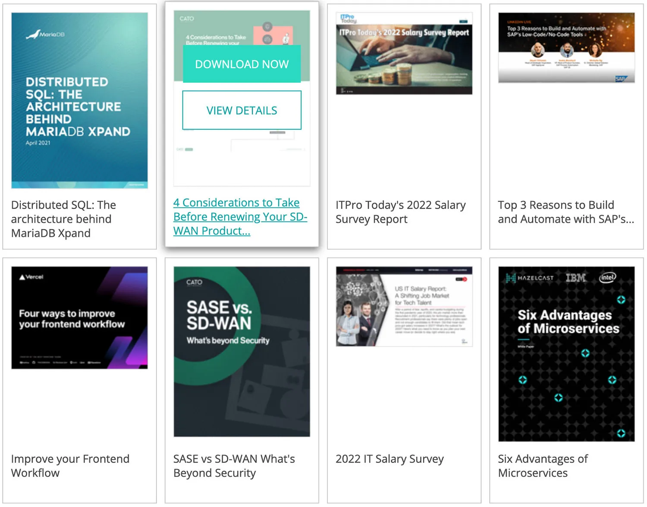The height and width of the screenshot is (507, 647).
Task: Click the VIEW DETAILS button
Action: (x=242, y=110)
